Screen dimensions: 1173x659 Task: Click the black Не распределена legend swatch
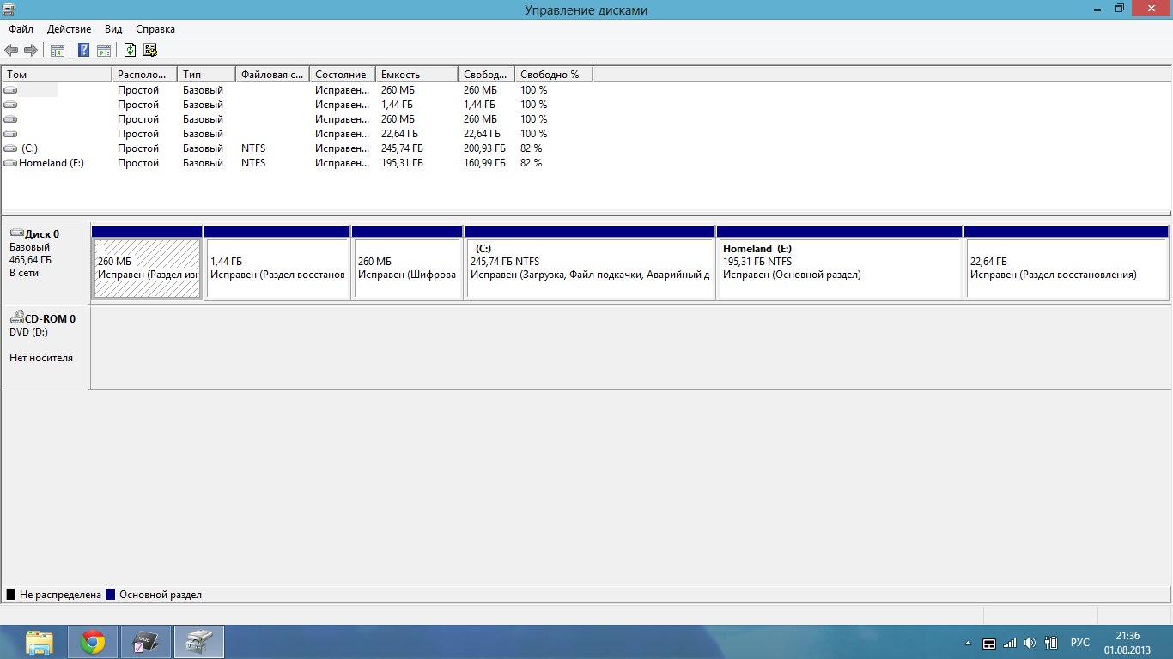click(11, 595)
